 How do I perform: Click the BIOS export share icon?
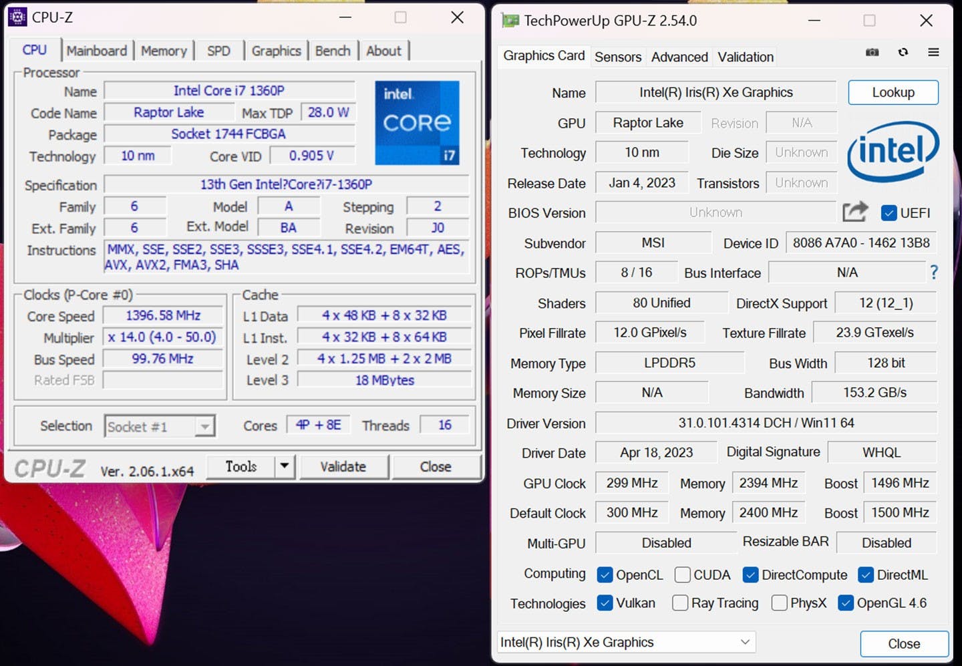click(x=855, y=212)
